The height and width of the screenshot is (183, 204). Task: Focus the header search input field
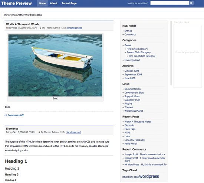point(170,3)
